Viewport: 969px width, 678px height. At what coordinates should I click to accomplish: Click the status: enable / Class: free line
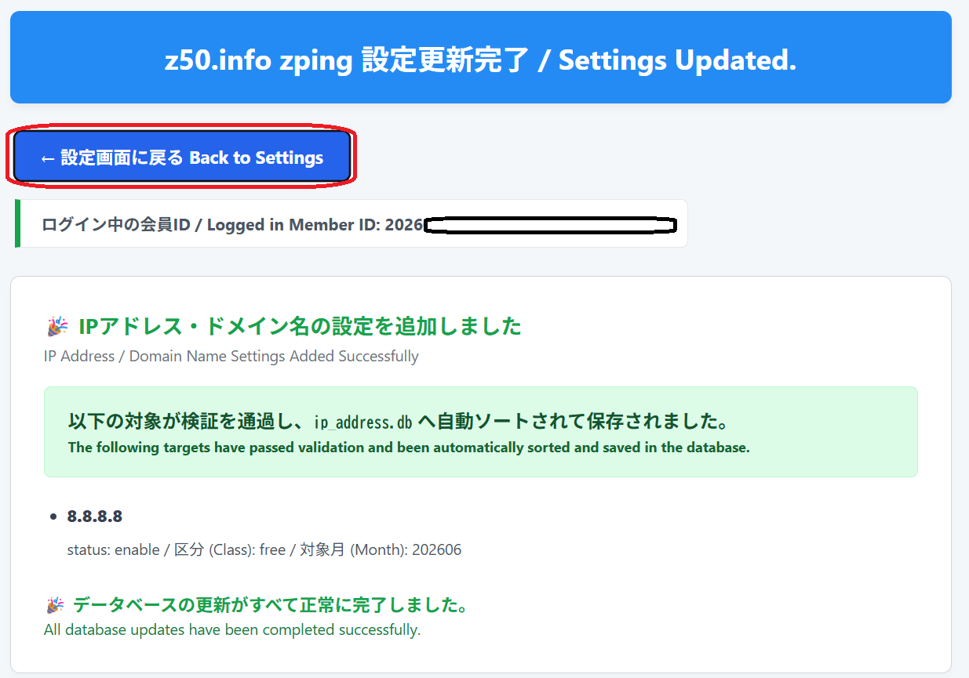click(264, 549)
